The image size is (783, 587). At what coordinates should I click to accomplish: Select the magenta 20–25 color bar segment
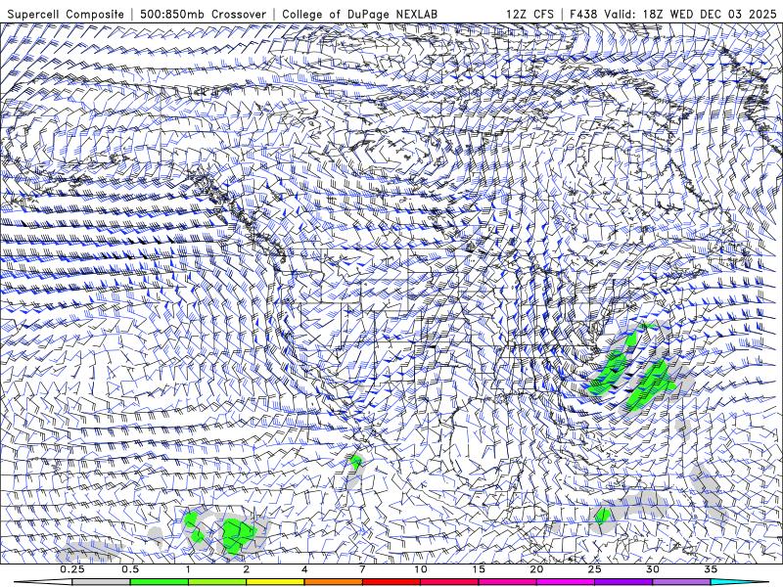click(566, 582)
